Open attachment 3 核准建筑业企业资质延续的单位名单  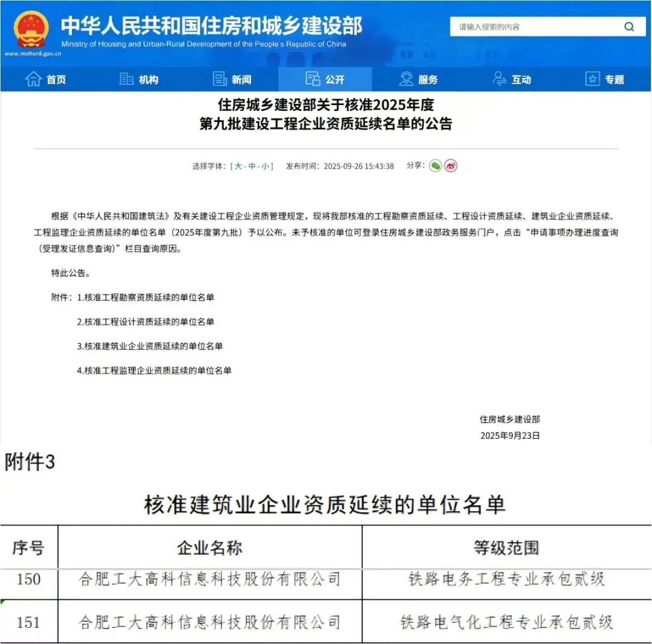(x=150, y=346)
